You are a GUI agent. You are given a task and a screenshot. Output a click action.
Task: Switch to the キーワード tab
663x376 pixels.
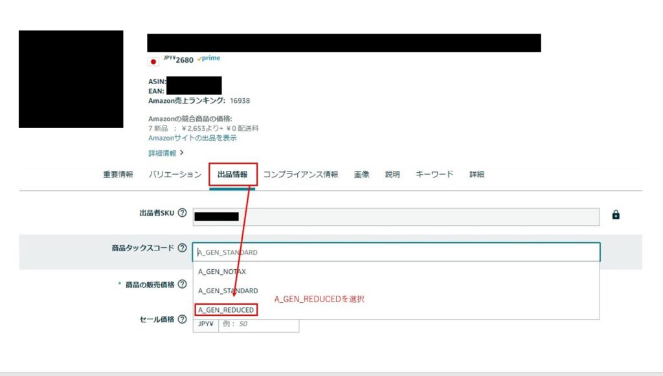tap(434, 175)
